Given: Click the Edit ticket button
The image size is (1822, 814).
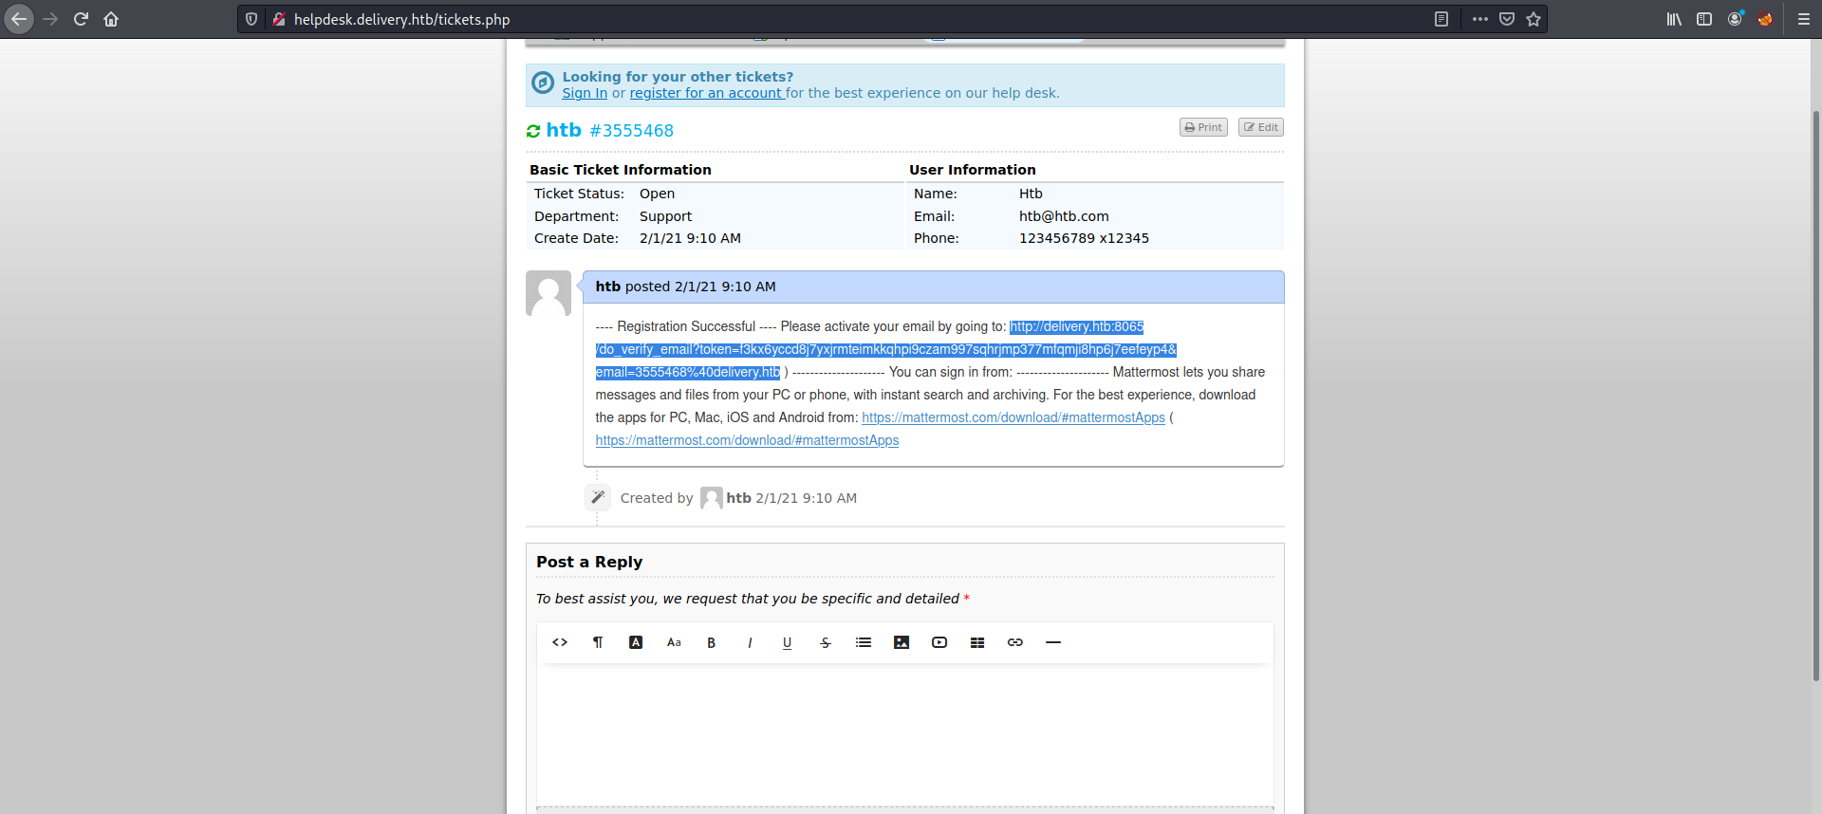Looking at the screenshot, I should coord(1261,127).
